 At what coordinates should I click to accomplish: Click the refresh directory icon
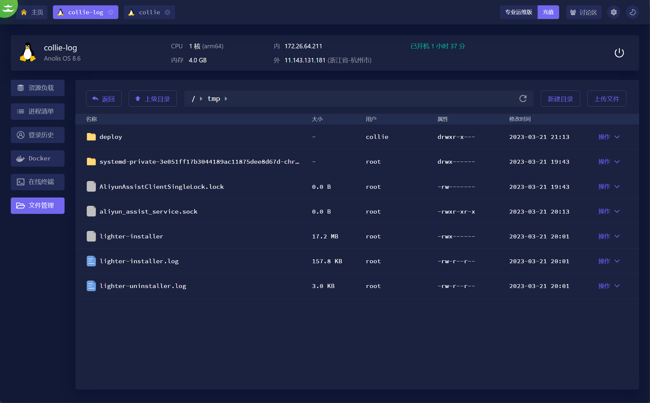(523, 98)
